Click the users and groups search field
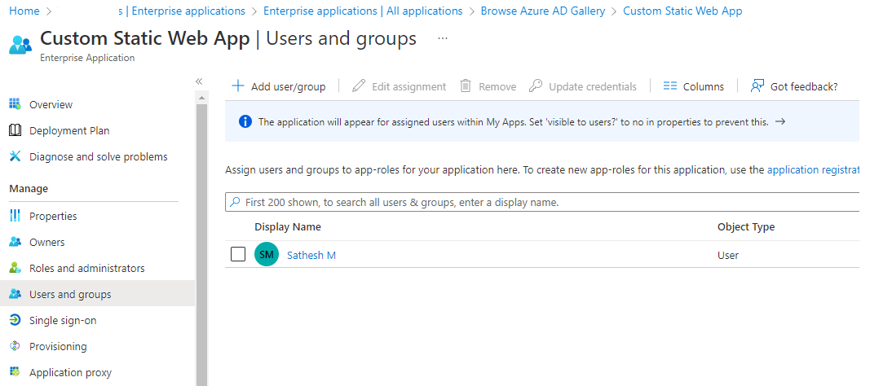Viewport: 892px width, 386px height. (542, 202)
